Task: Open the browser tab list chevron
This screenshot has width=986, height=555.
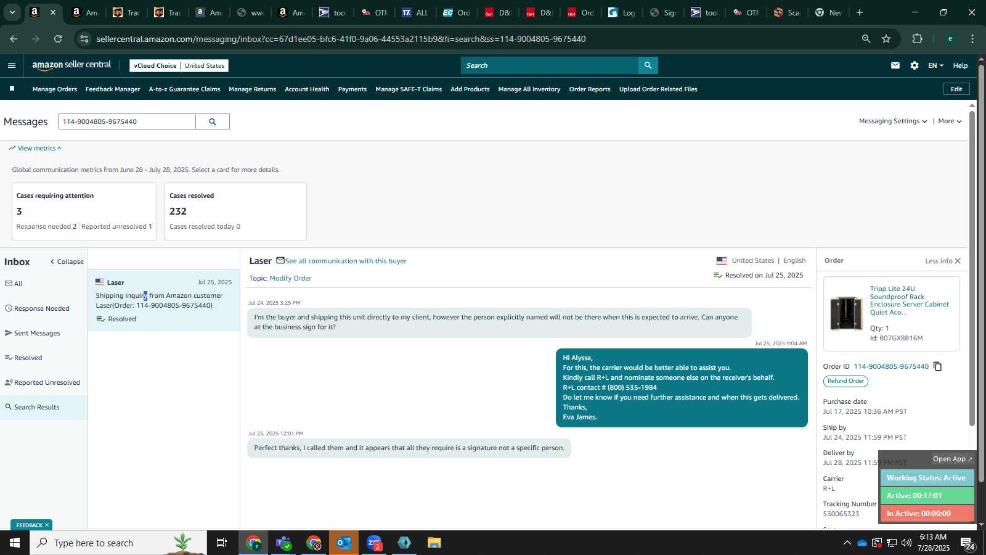Action: click(12, 12)
